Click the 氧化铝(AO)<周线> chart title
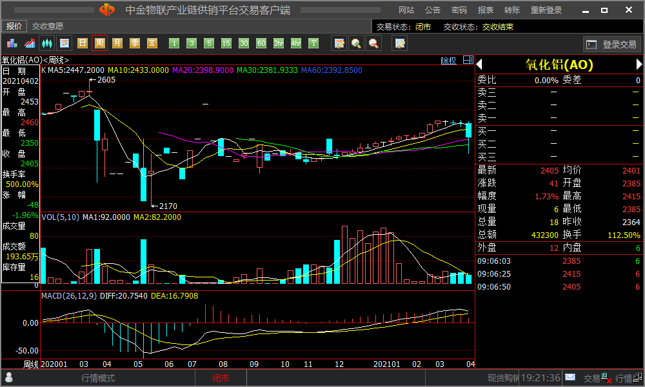 pos(35,60)
